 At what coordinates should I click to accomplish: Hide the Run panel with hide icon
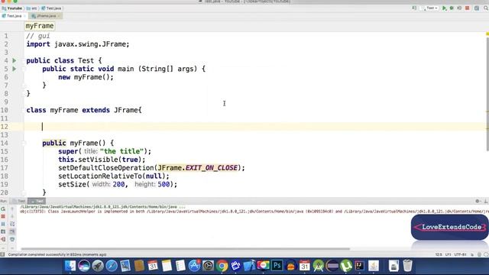[x=486, y=201]
